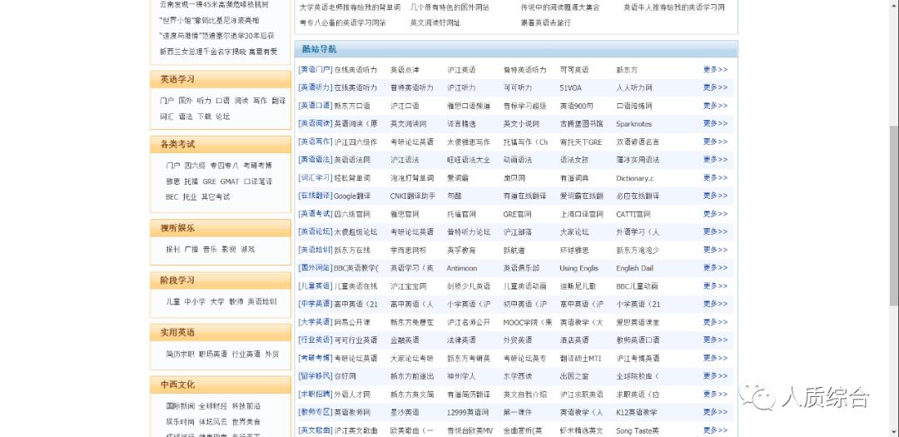Screen dimensions: 899x437
Task: Open the 出国之窗 link
Action: [574, 376]
